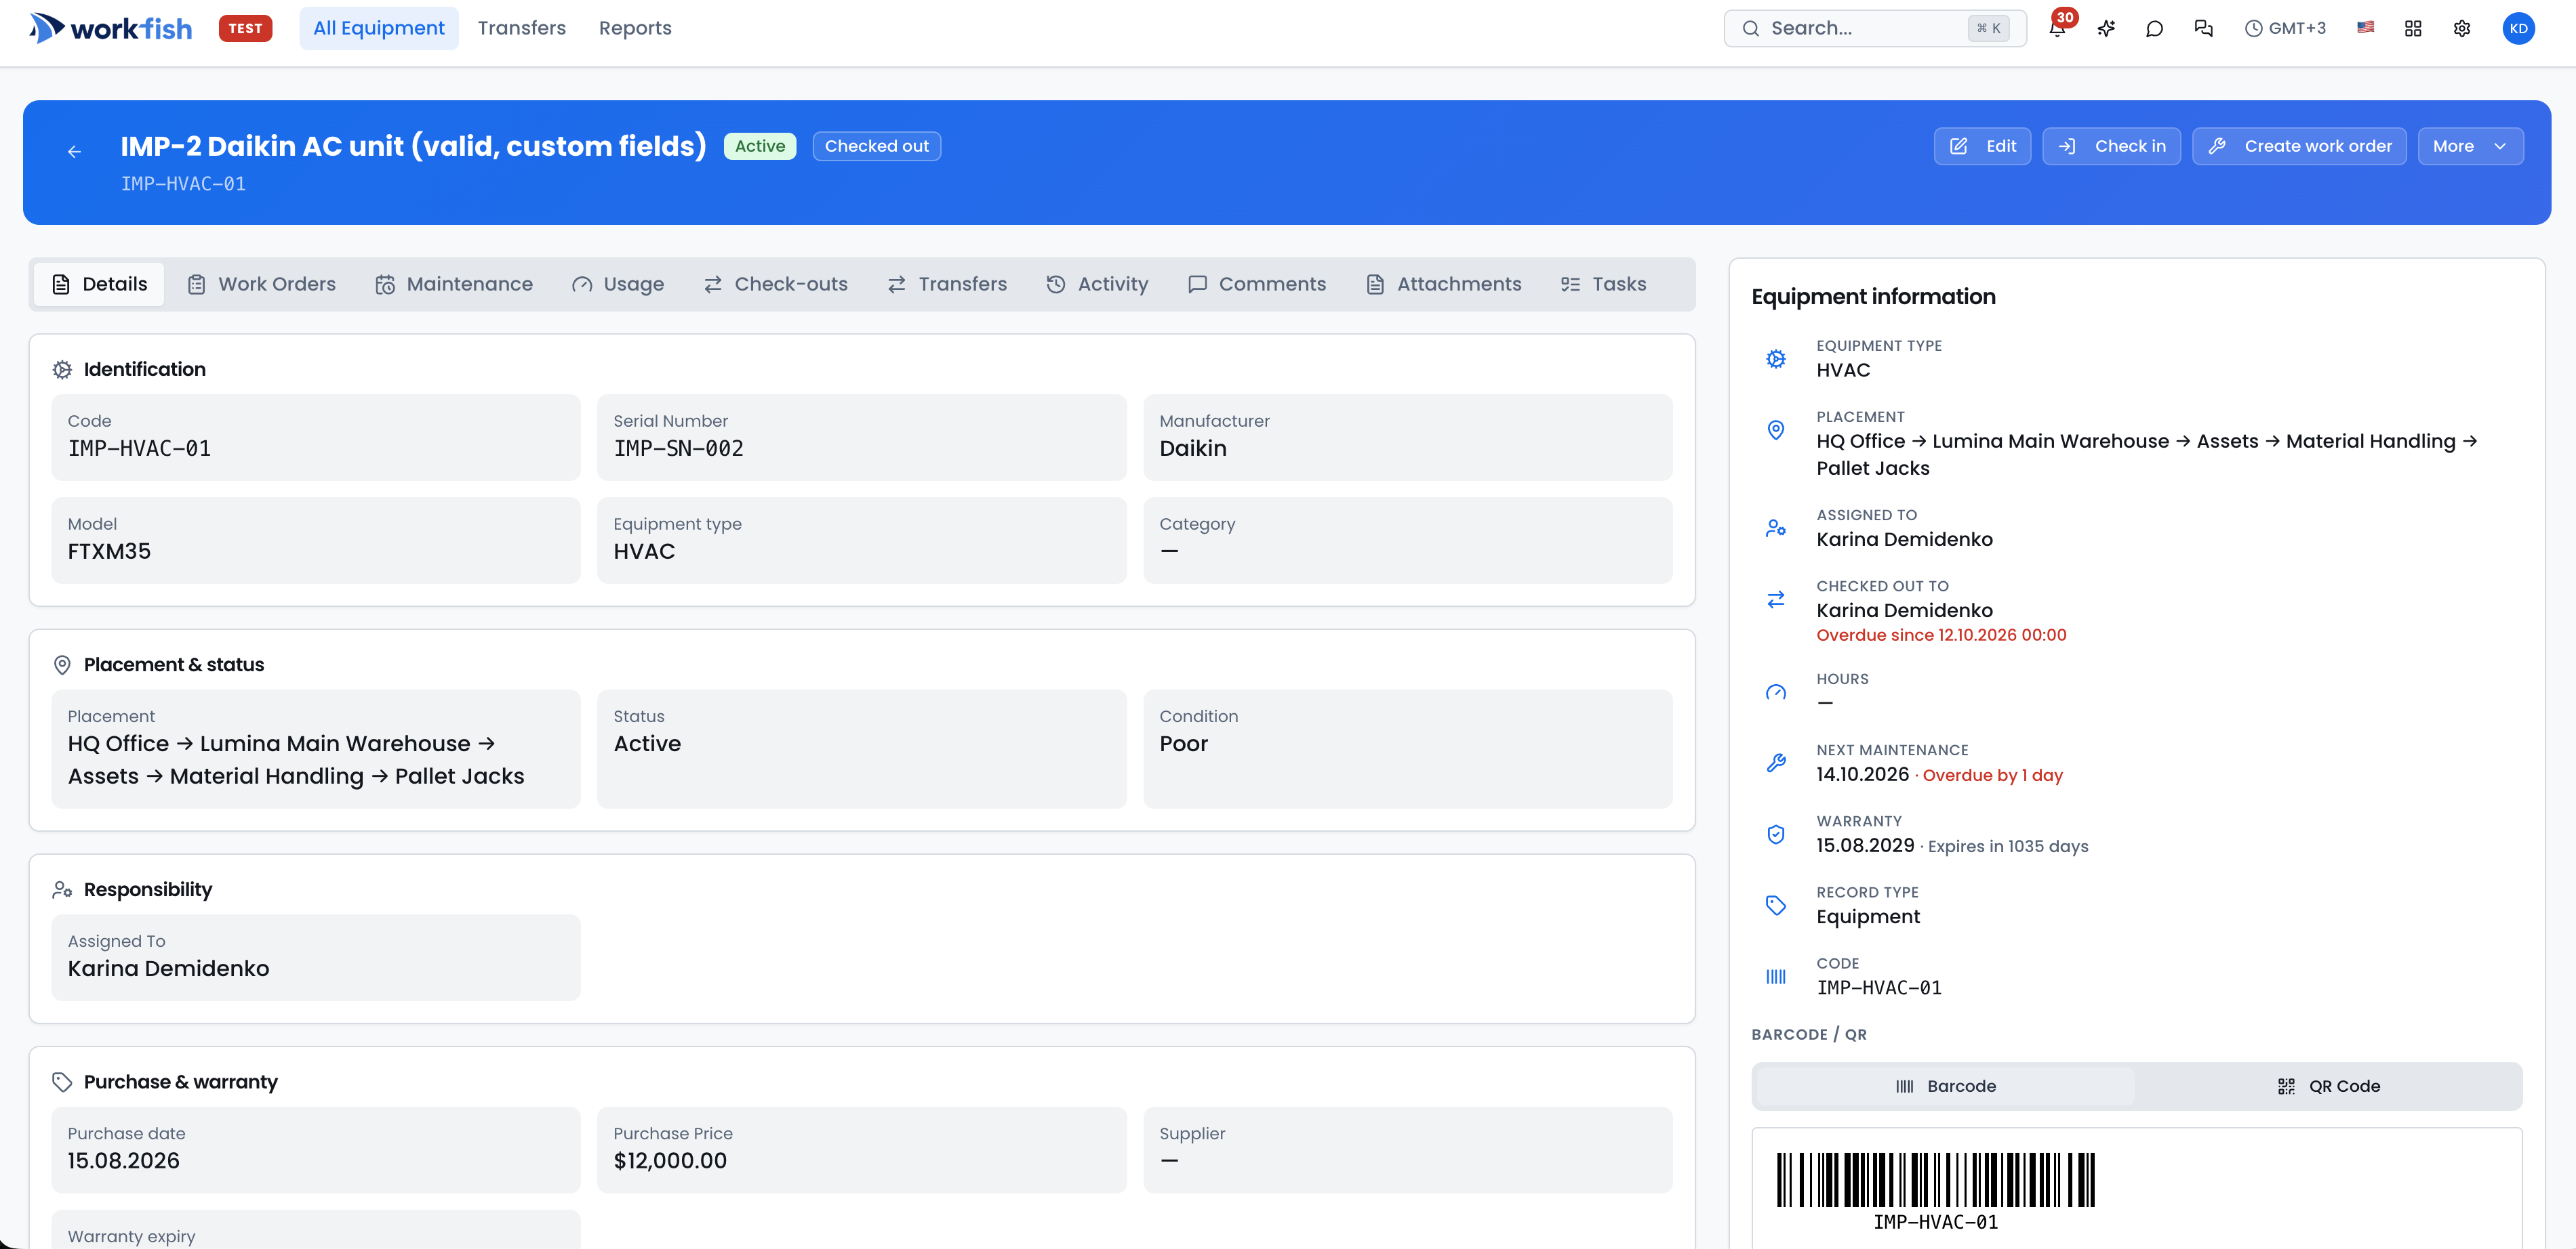Open the double speech bubbles conversations icon

click(2203, 28)
